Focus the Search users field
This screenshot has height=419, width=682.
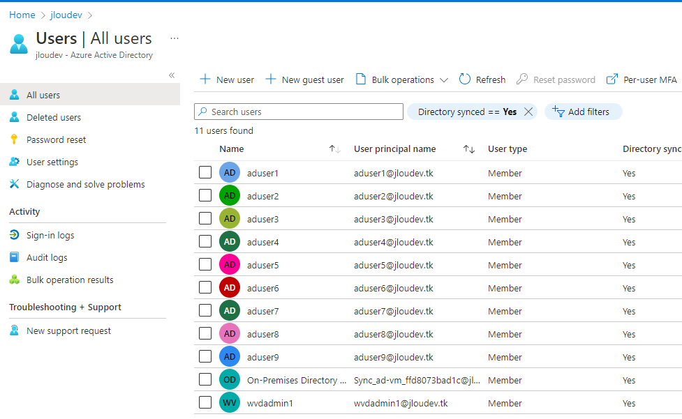pyautogui.click(x=299, y=112)
